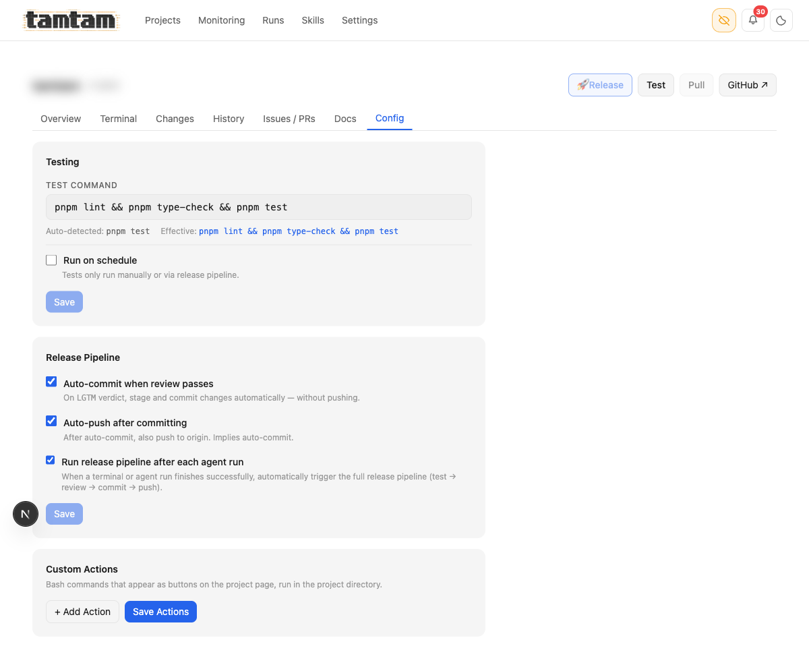Open the tamtam home logo
This screenshot has height=669, width=809.
(70, 20)
